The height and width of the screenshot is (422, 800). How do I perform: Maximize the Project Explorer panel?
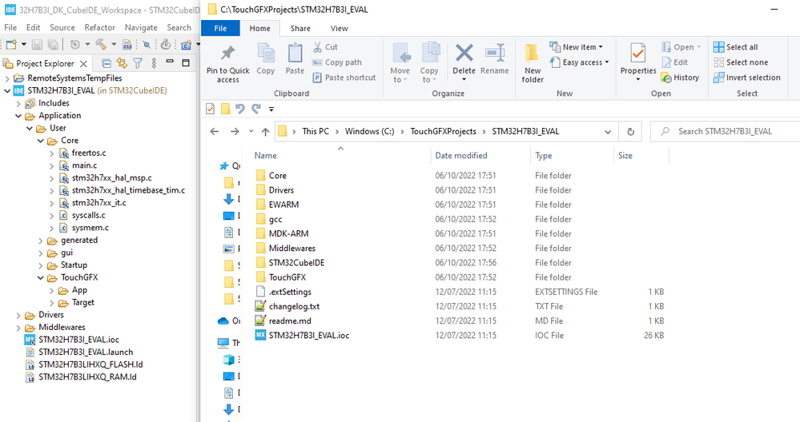click(186, 62)
